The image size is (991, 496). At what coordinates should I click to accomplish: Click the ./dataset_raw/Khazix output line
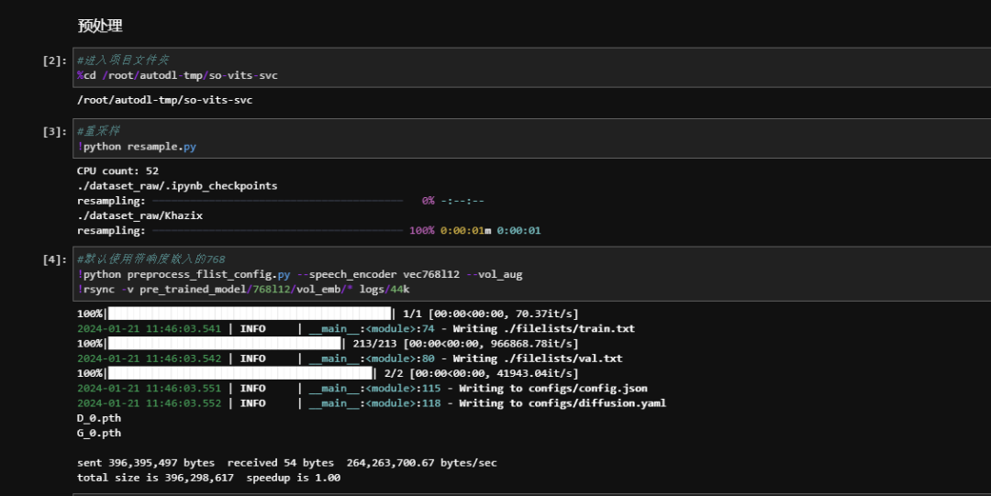click(x=139, y=215)
